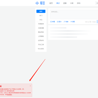Open the 开源推荐 topic
98x98 pixels.
coord(41,24)
